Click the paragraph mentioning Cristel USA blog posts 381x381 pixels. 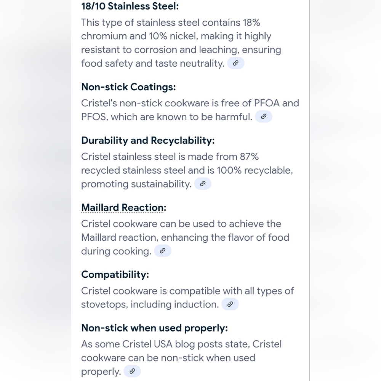(x=181, y=358)
